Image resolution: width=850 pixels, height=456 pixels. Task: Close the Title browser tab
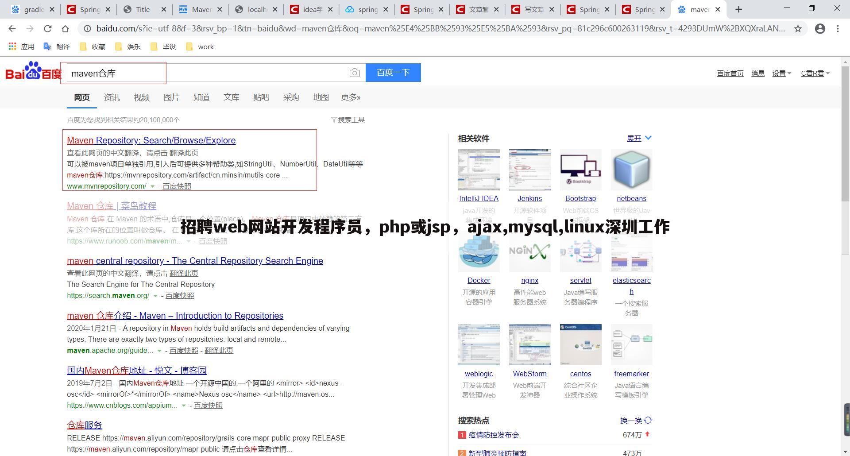coord(163,9)
